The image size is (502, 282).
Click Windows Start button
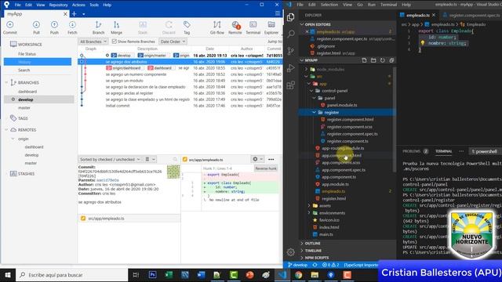pos(8,275)
